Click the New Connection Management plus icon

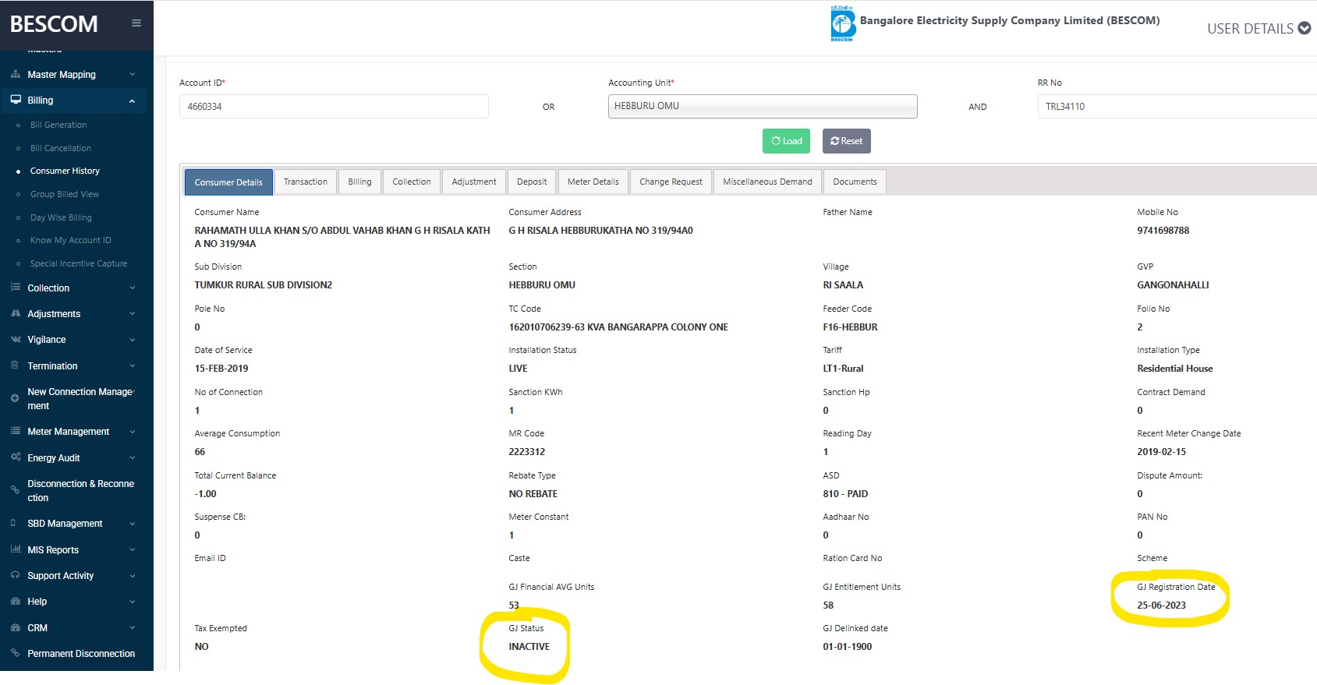[x=15, y=398]
